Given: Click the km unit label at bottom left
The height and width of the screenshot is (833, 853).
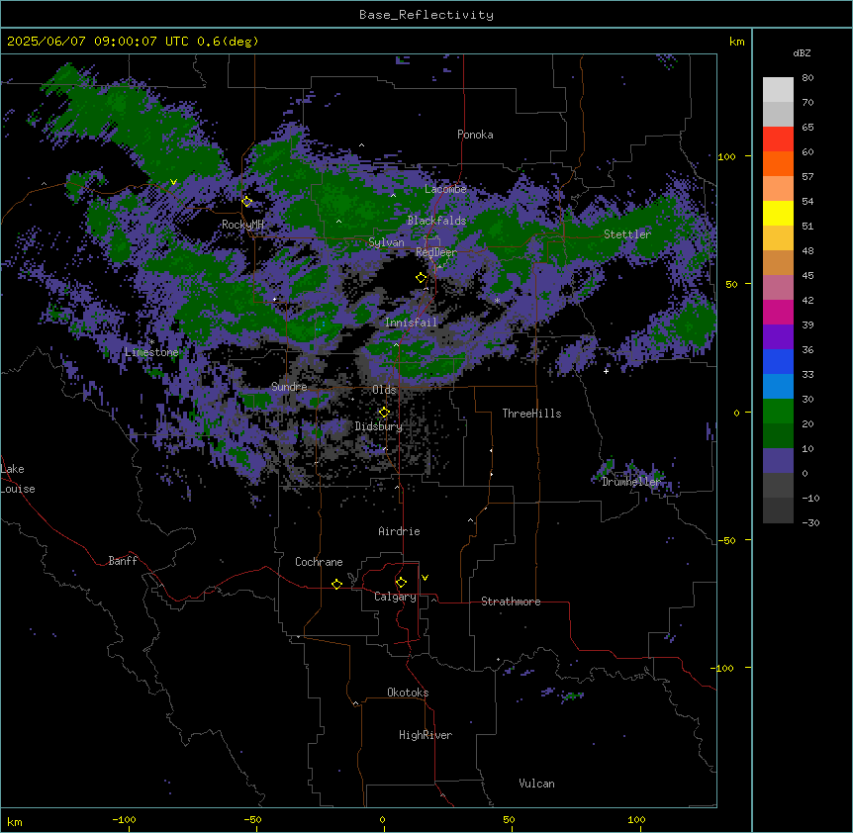Looking at the screenshot, I should coord(15,822).
